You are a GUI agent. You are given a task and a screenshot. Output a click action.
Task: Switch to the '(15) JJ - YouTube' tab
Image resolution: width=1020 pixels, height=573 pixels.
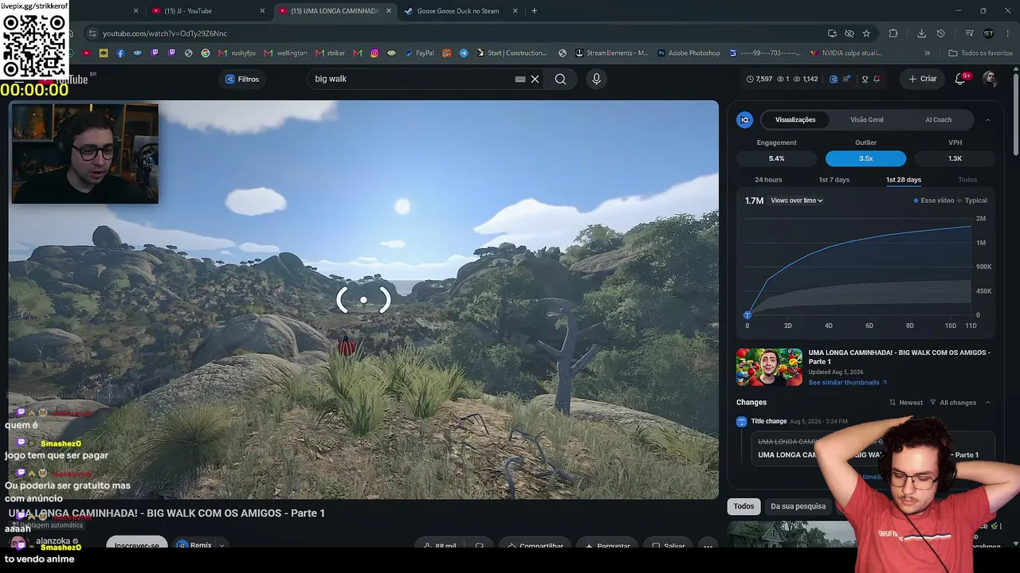coord(209,11)
